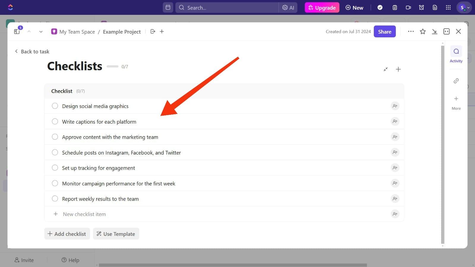Open the alarm clock reminders icon
Screen dimensions: 475x267
click(x=421, y=7)
